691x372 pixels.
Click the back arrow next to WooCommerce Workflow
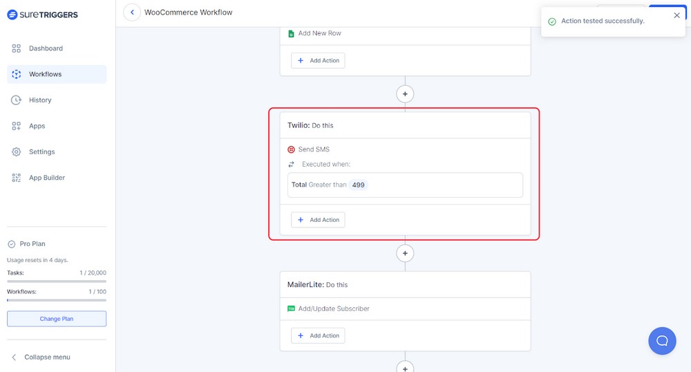click(132, 12)
